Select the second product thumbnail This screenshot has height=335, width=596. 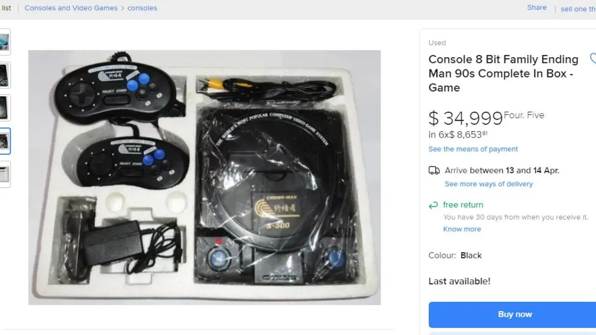[4, 75]
